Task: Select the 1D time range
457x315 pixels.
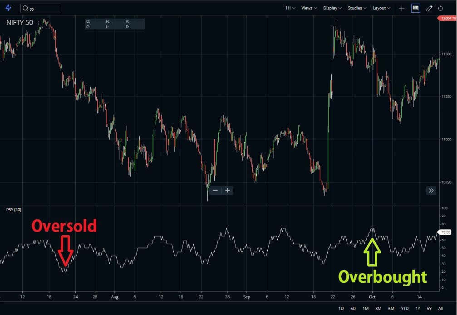Action: tap(341, 308)
